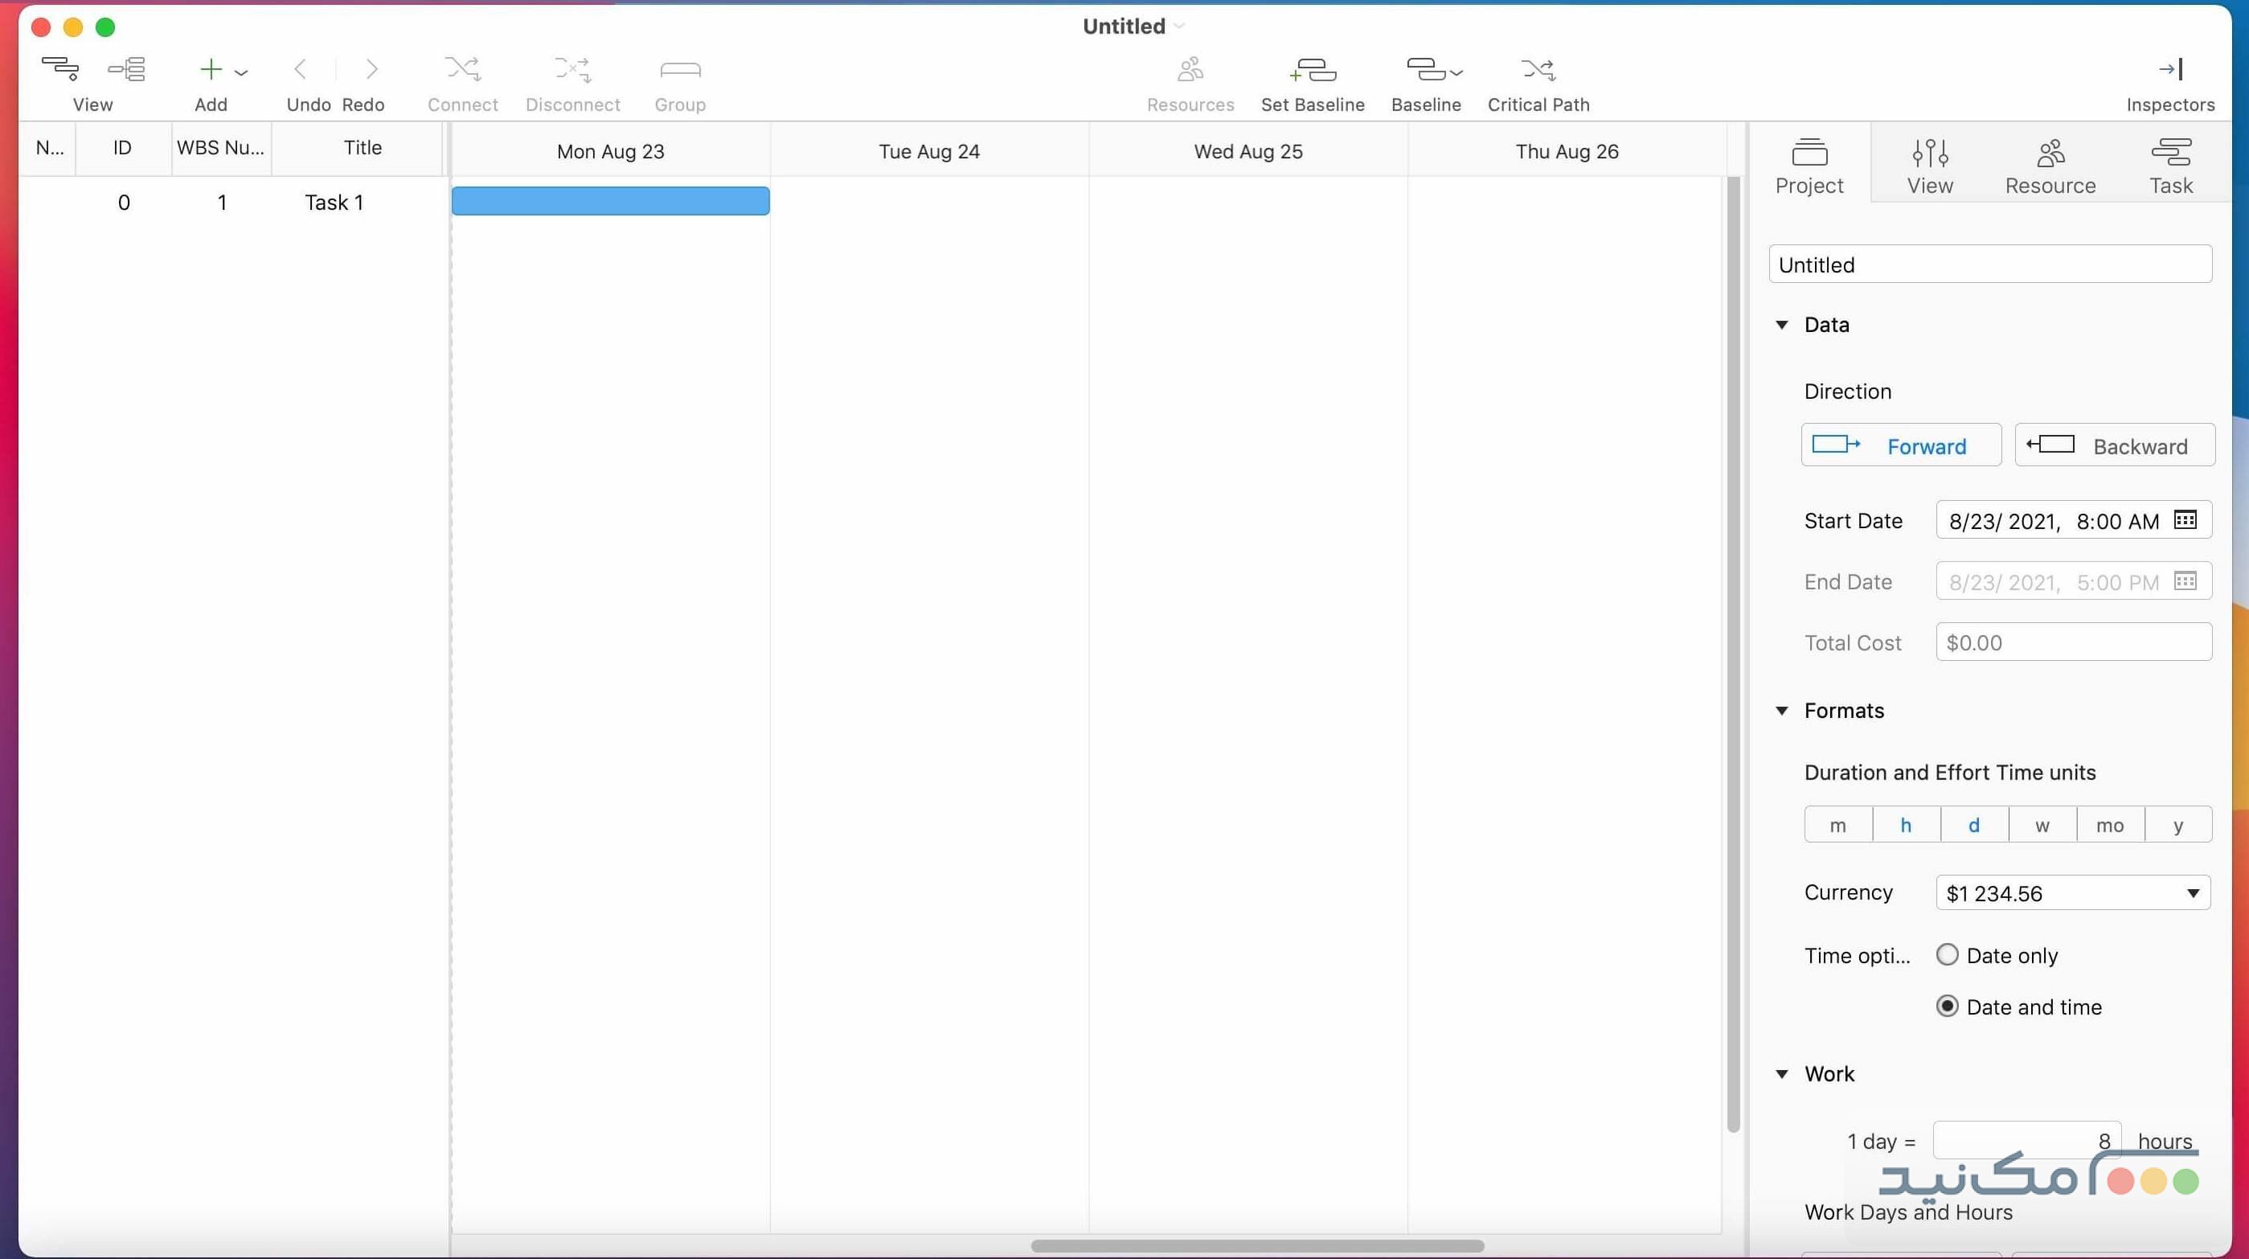
Task: Click the Redo icon
Action: click(372, 70)
